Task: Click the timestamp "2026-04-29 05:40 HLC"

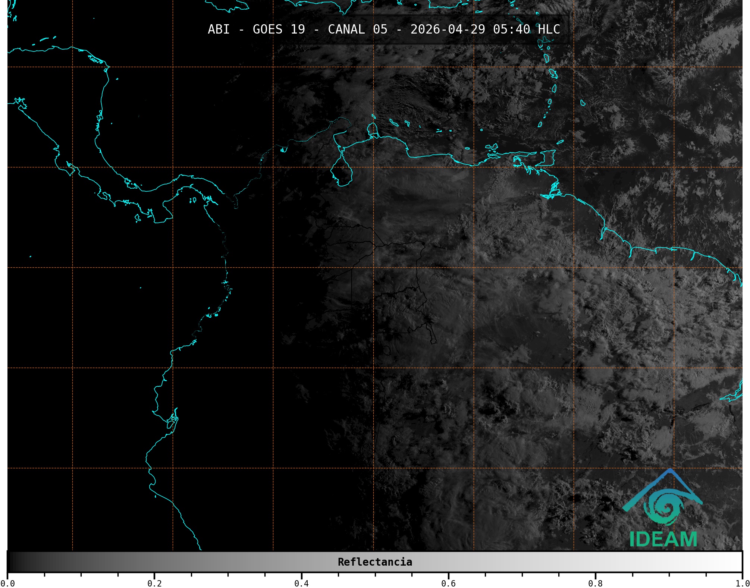Action: click(485, 29)
